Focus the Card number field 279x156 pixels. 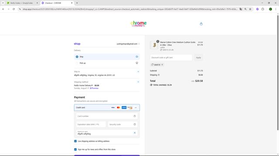click(x=107, y=116)
